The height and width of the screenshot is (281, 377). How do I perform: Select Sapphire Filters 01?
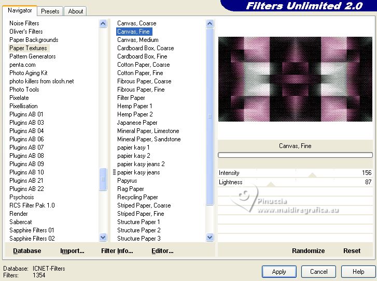point(32,230)
